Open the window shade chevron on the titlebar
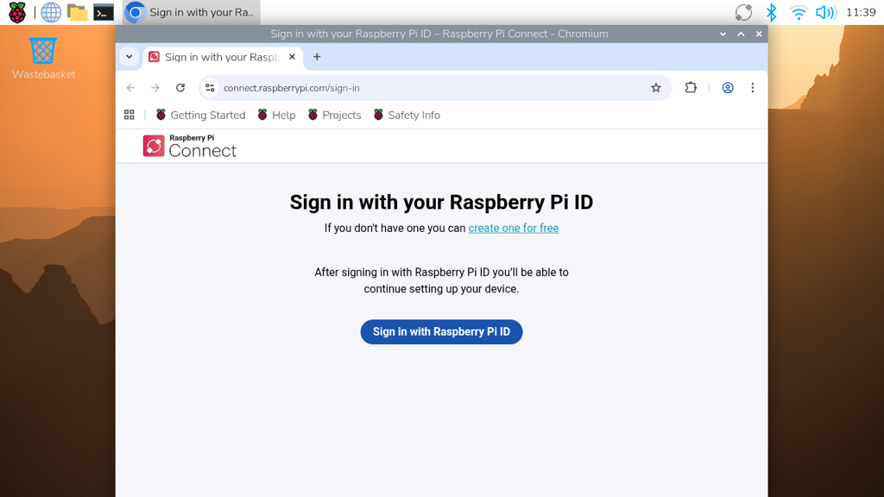 click(x=723, y=34)
